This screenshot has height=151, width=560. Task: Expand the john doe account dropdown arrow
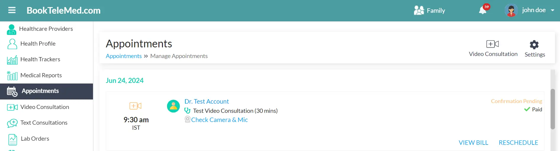pyautogui.click(x=552, y=10)
